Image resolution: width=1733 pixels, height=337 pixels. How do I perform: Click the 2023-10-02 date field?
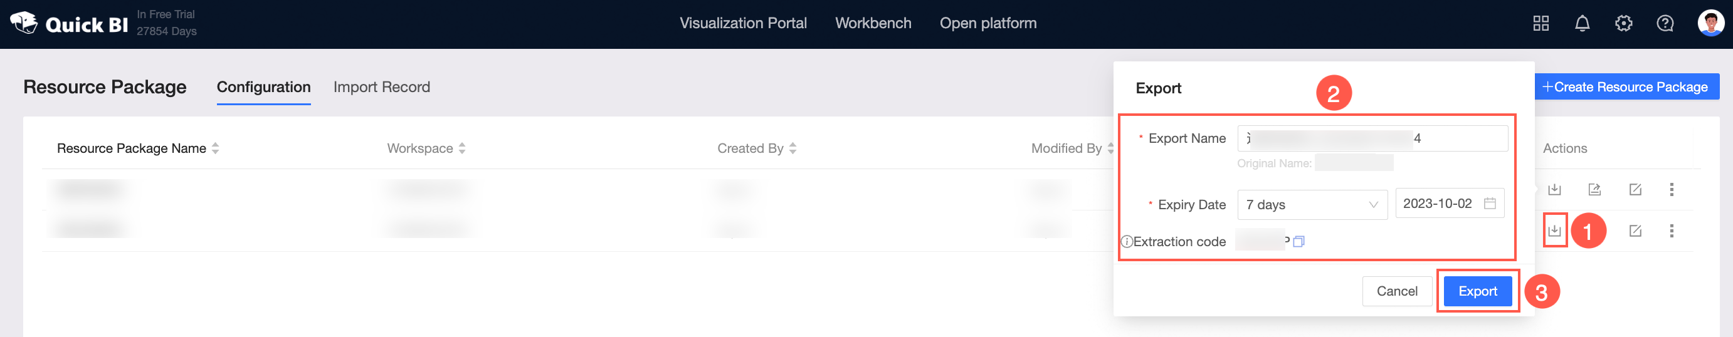1449,203
